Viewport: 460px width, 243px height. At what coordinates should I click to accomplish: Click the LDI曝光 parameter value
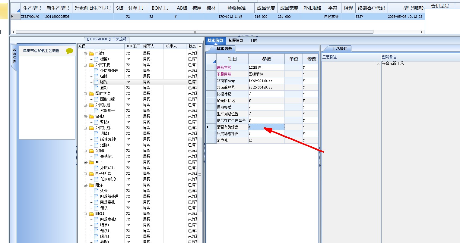(x=266, y=67)
